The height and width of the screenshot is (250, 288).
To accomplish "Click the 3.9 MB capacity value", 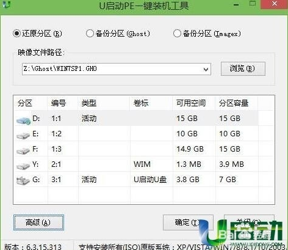I will (x=231, y=164).
